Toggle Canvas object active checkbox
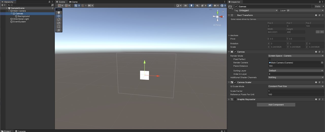Image resolution: width=325 pixels, height=132 pixels. click(x=236, y=6)
